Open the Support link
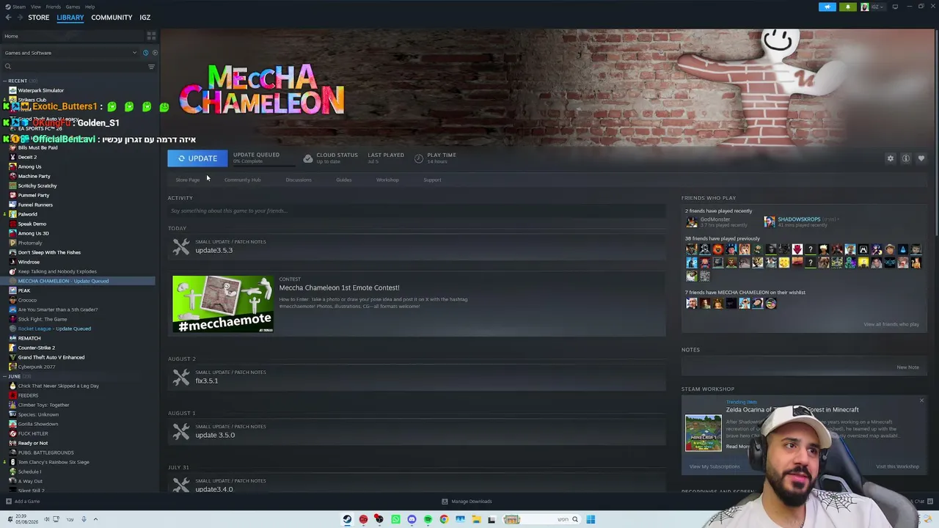Image resolution: width=939 pixels, height=528 pixels. tap(432, 180)
